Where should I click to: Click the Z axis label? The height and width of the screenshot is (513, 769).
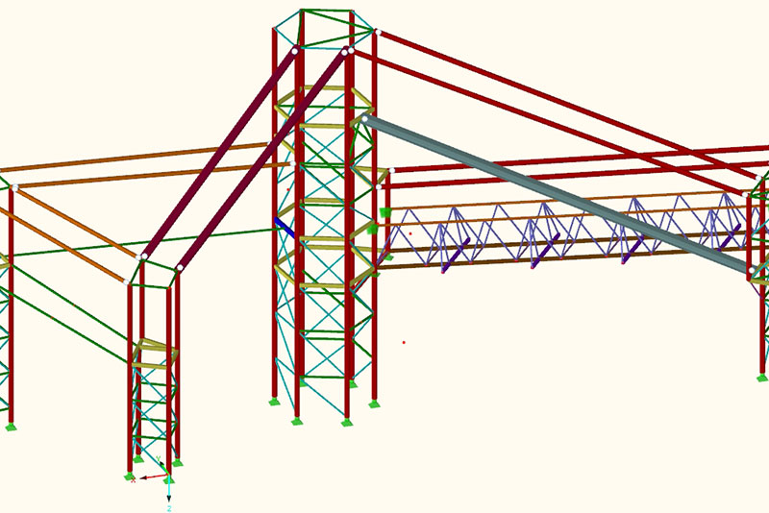(169, 507)
